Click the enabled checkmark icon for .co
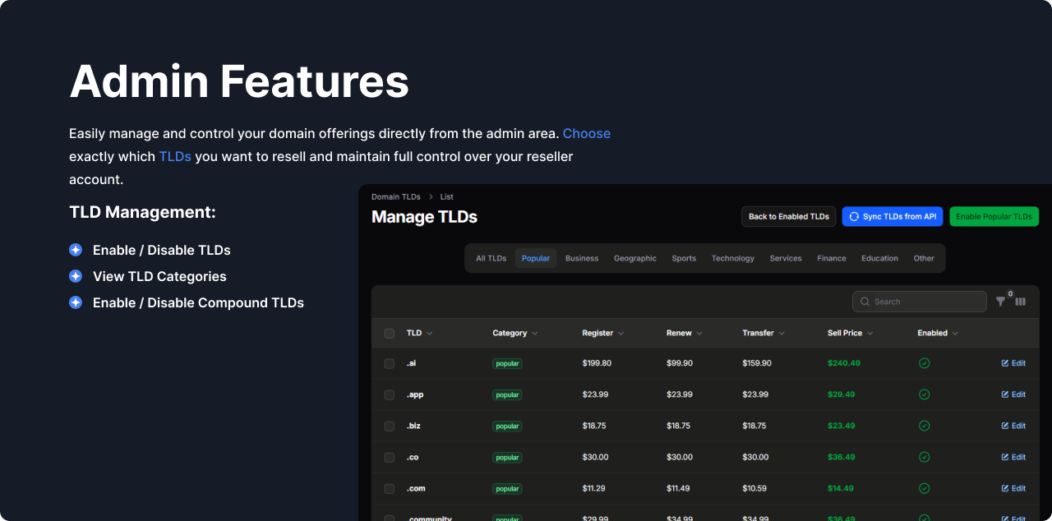The height and width of the screenshot is (521, 1052). (x=924, y=457)
